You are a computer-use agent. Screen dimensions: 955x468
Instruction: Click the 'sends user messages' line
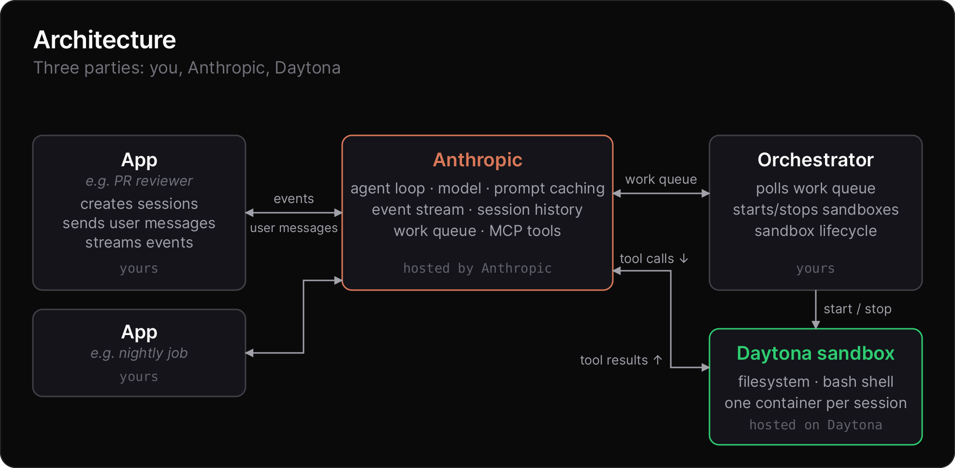click(x=139, y=223)
